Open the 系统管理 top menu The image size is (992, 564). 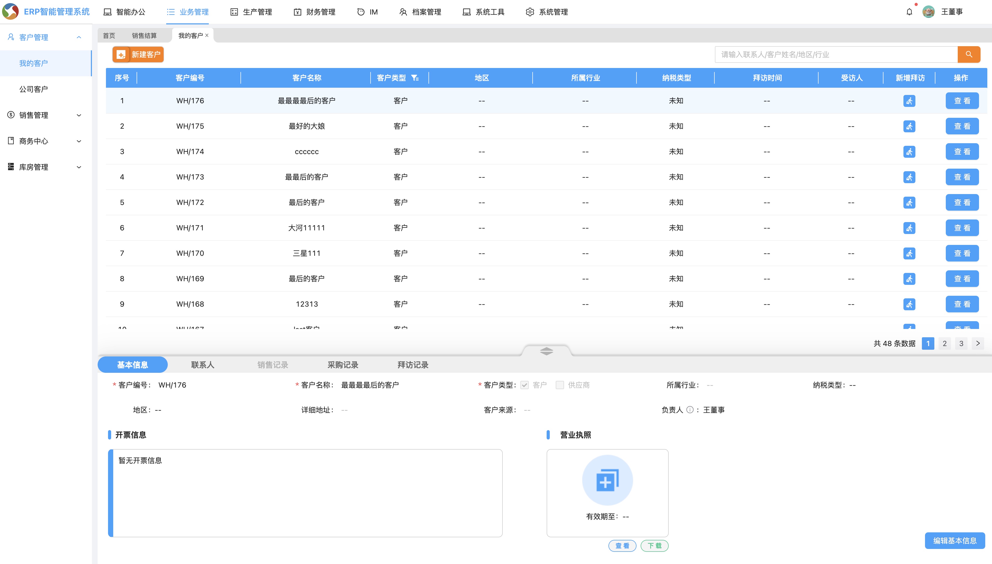547,12
